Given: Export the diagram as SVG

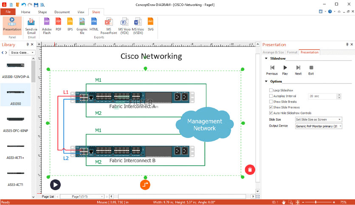Looking at the screenshot, I should pyautogui.click(x=151, y=25).
